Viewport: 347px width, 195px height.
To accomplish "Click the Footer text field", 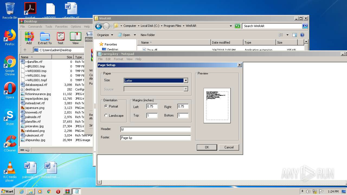I will 156,138.
